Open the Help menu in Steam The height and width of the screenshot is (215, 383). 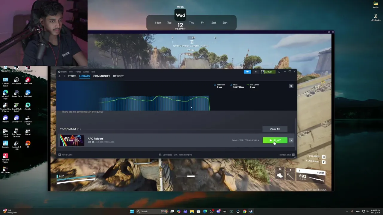[x=93, y=72]
